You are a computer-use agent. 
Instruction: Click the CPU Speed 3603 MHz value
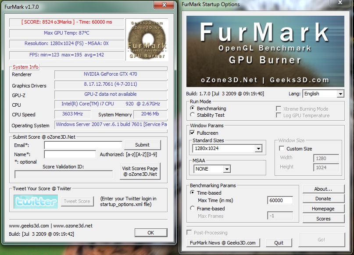click(72, 114)
